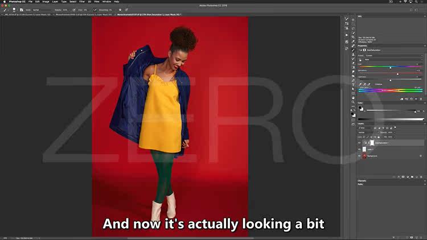Open the Layer menu
The height and width of the screenshot is (240, 427).
[x=55, y=2]
